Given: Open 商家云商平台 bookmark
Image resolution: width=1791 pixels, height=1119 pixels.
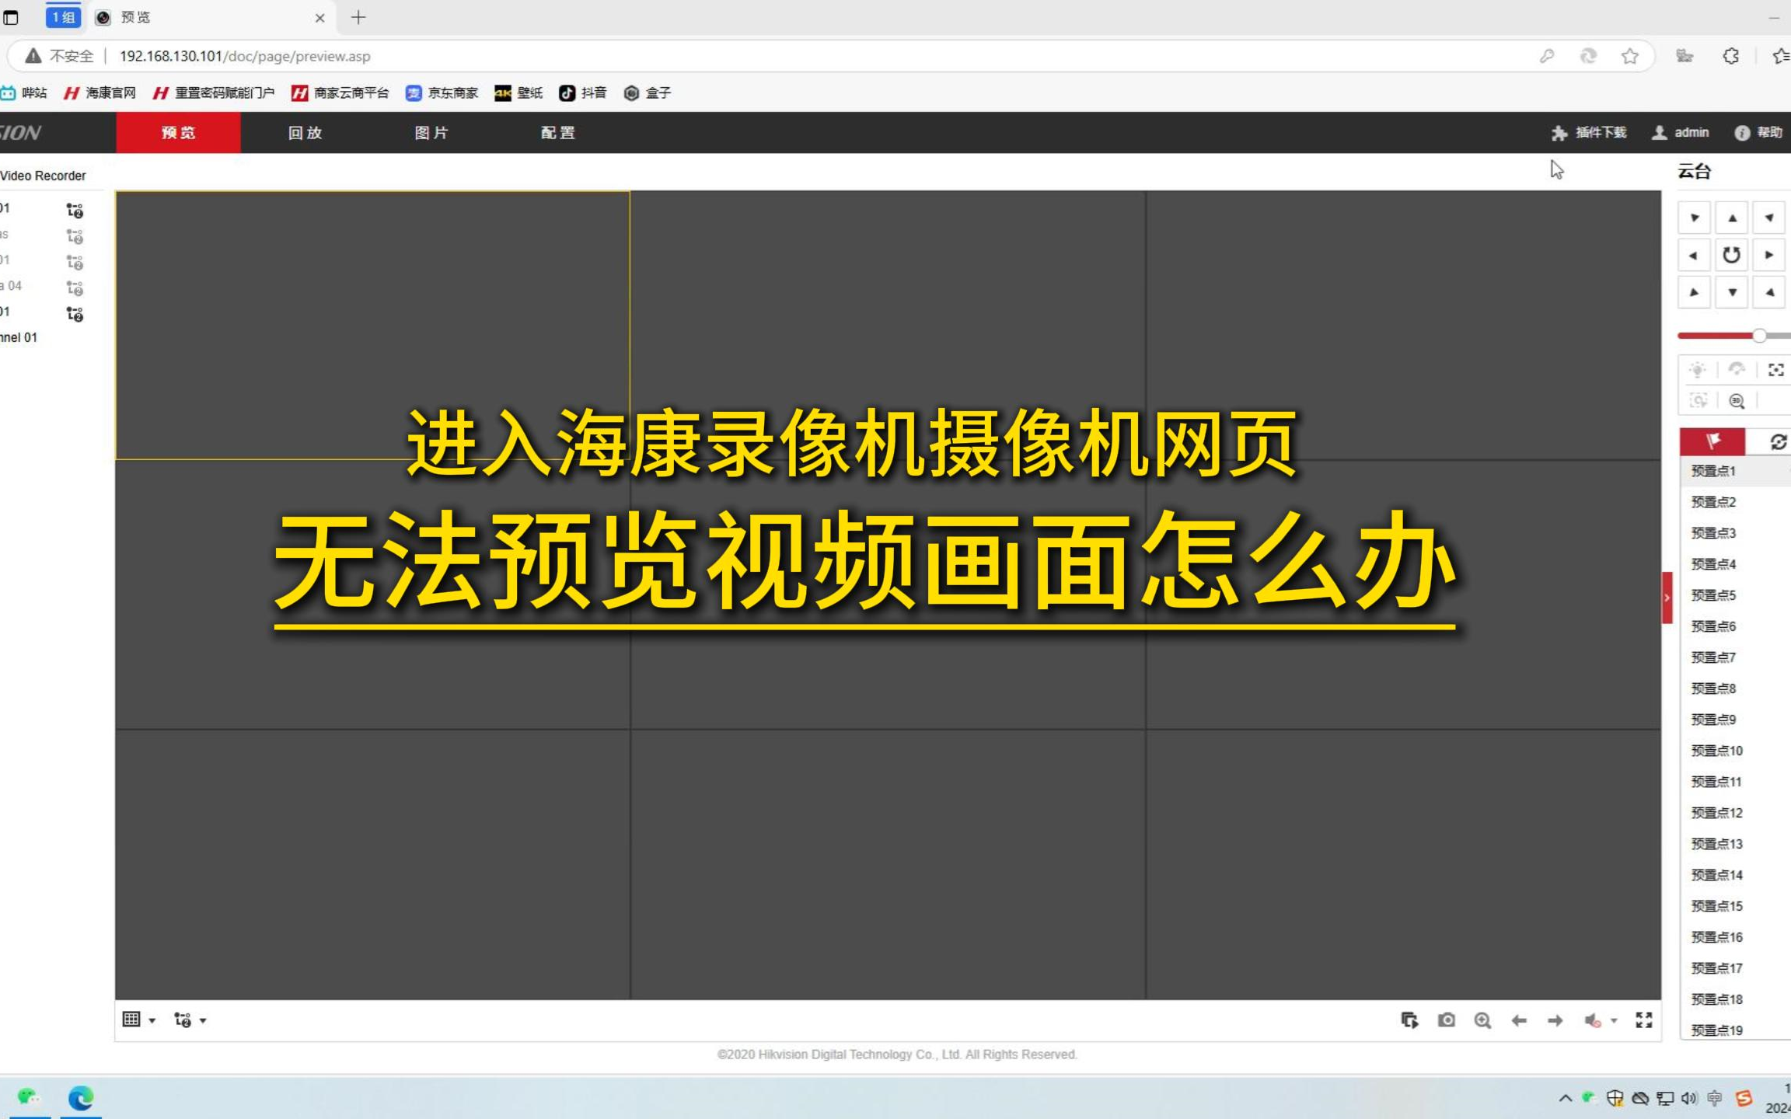Looking at the screenshot, I should 340,93.
